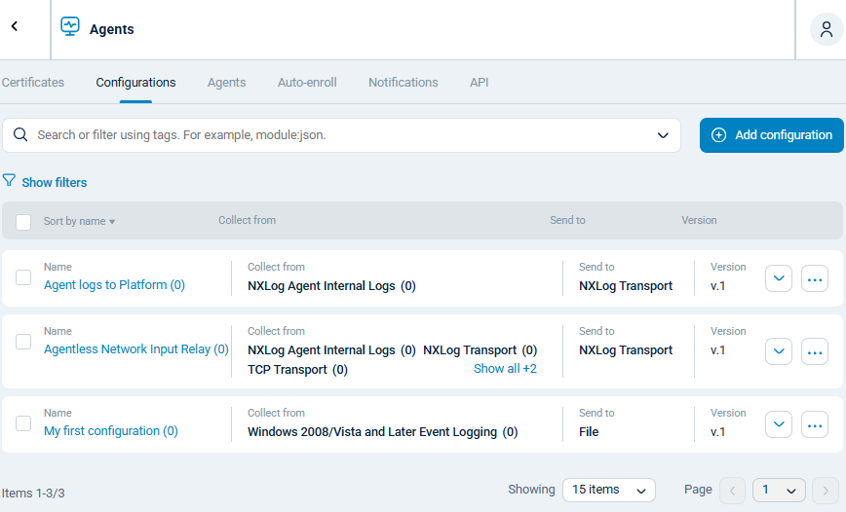The width and height of the screenshot is (846, 512).
Task: Select the Configurations tab
Action: point(136,83)
